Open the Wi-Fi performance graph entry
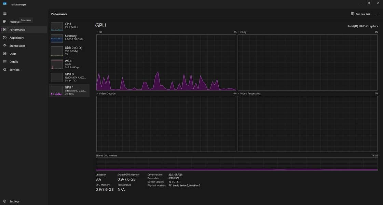The image size is (383, 205). click(x=69, y=64)
